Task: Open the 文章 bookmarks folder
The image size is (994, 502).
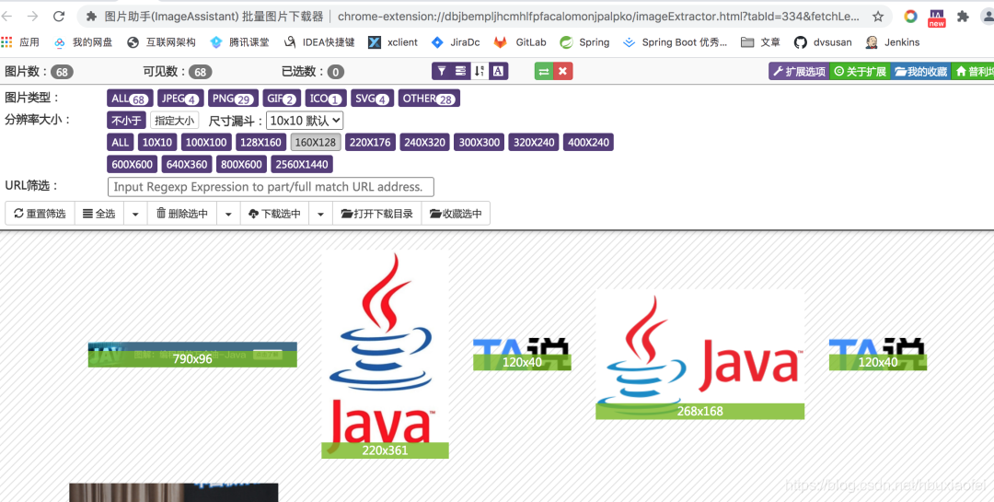Action: (x=761, y=42)
